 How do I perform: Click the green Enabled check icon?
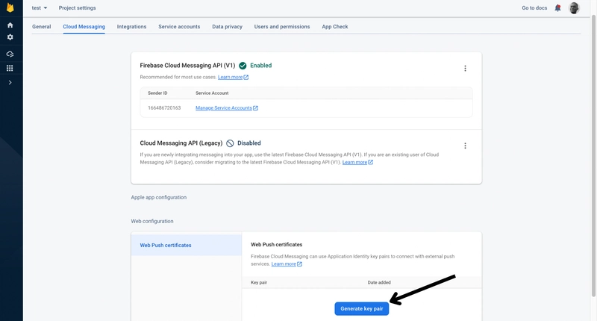point(243,66)
